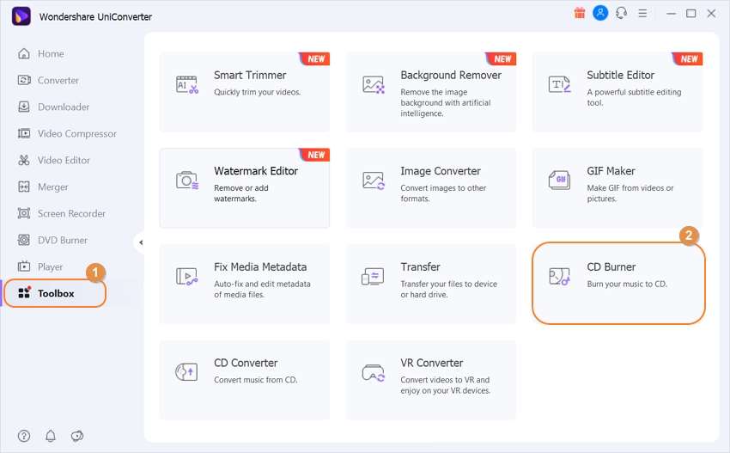
Task: Click 'A powerful subtitle editing tool.' text
Action: [x=634, y=97]
